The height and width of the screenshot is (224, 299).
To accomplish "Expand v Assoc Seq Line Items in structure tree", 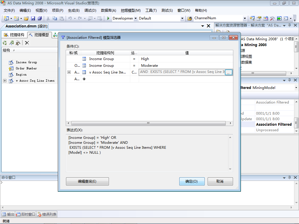I will (5, 81).
